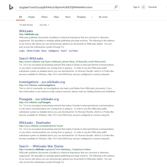Screen dimensions: 167x167
Task: Click the 'This is a list of community' snippet
Action: coord(67,90)
